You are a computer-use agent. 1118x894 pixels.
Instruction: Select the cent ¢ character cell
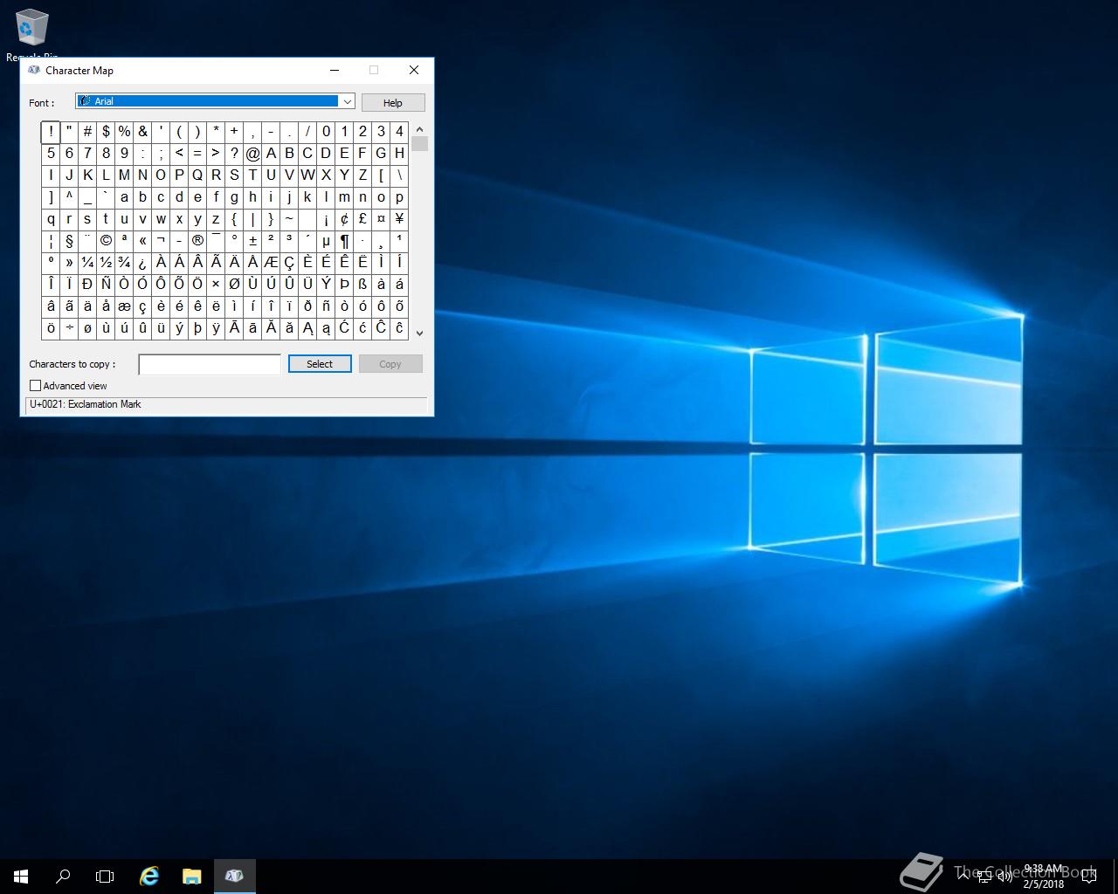[344, 219]
